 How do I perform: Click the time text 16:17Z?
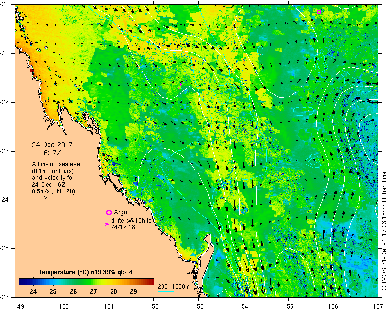click(50, 153)
